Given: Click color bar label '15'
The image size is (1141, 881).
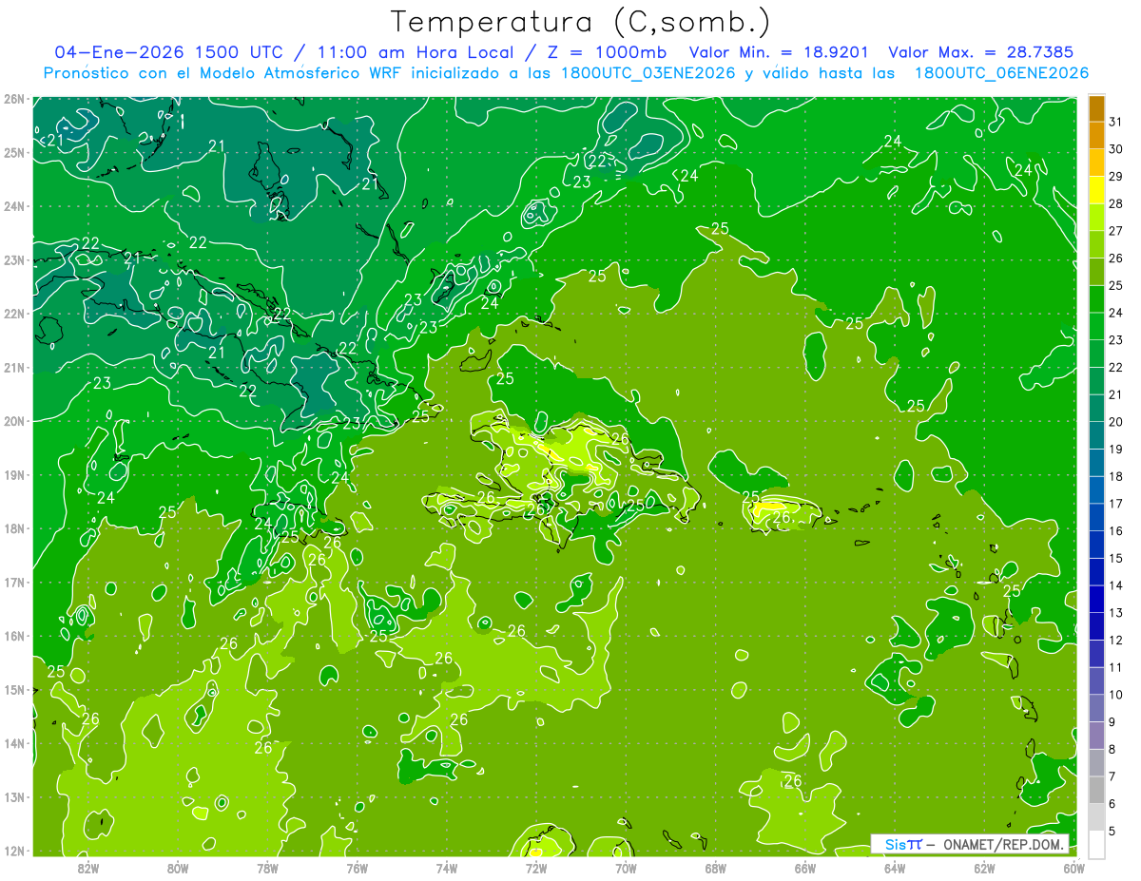Looking at the screenshot, I should click(x=1116, y=558).
